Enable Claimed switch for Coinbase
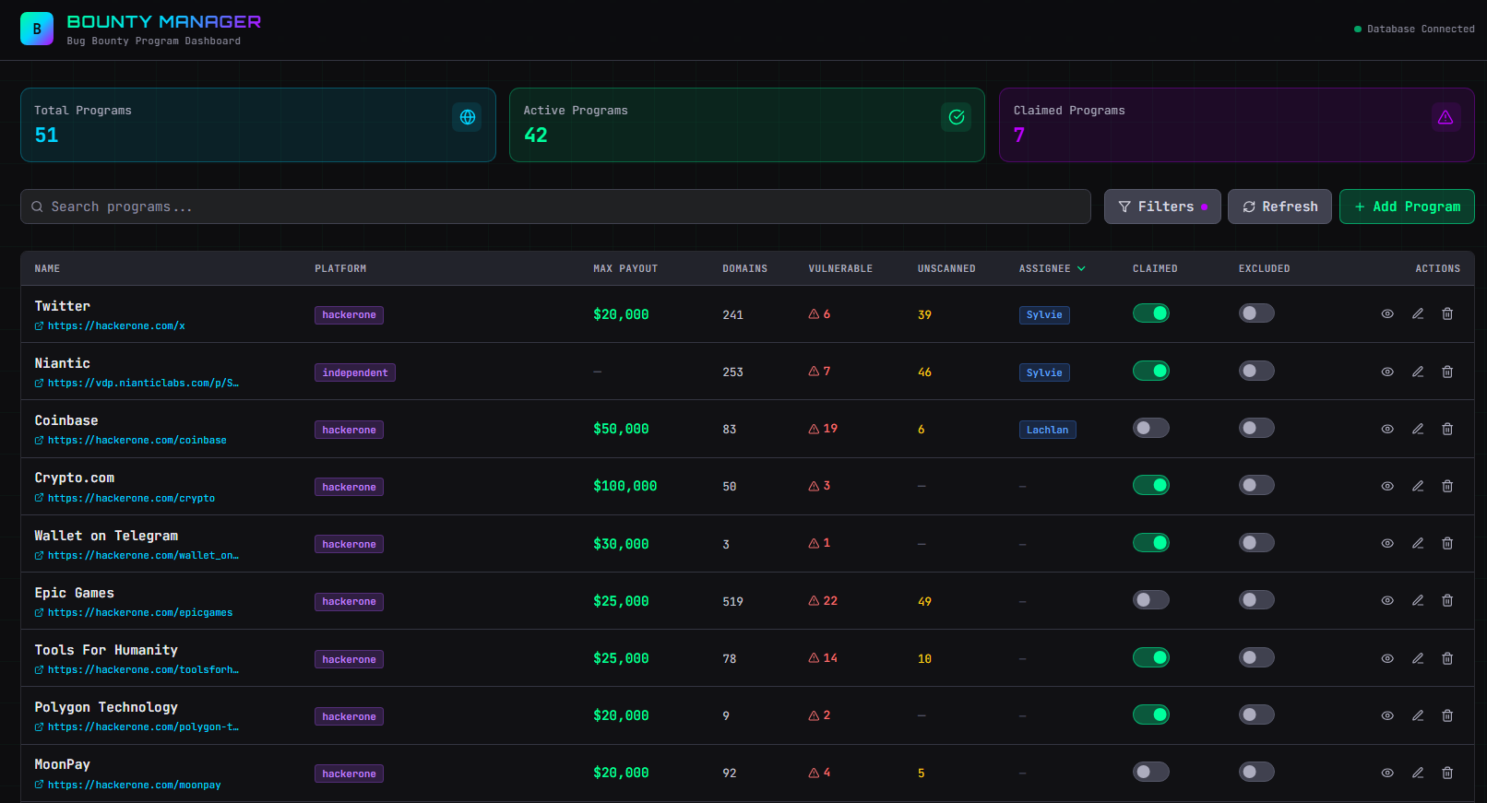Image resolution: width=1487 pixels, height=803 pixels. pyautogui.click(x=1151, y=428)
